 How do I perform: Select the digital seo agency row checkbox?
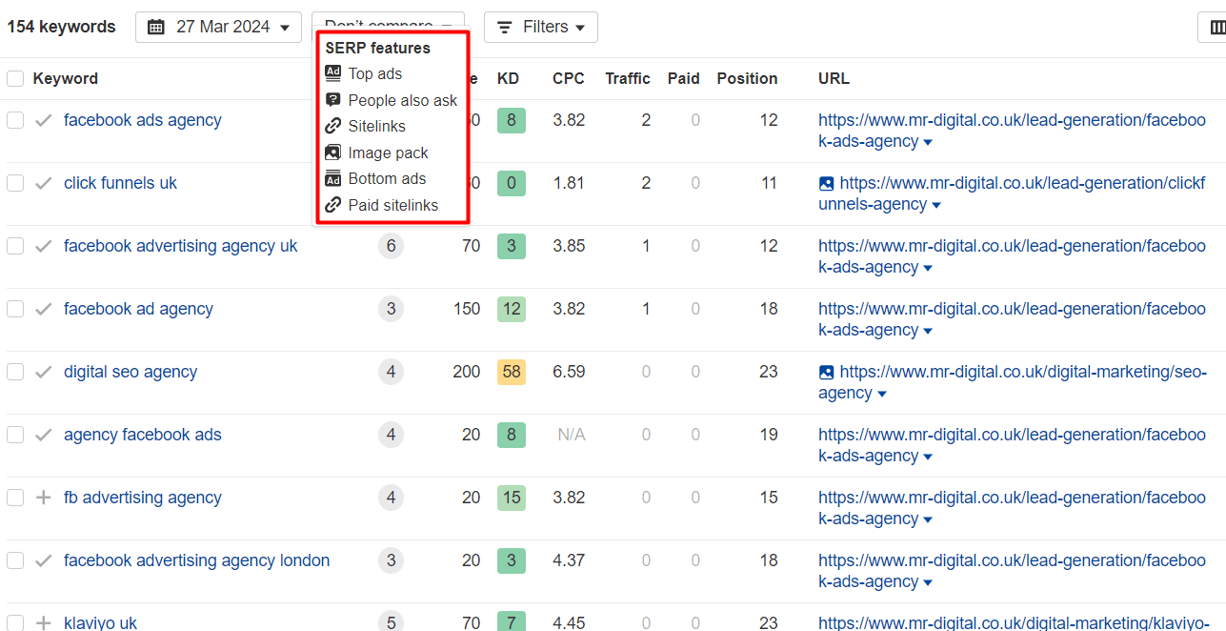tap(15, 372)
